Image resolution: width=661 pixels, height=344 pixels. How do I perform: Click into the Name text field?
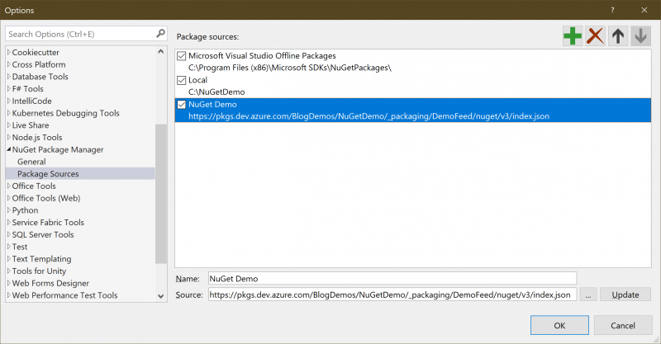tap(391, 279)
